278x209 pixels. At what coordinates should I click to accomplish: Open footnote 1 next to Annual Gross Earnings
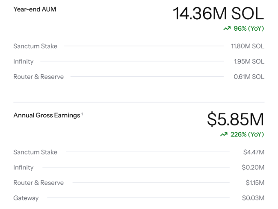[x=82, y=113]
